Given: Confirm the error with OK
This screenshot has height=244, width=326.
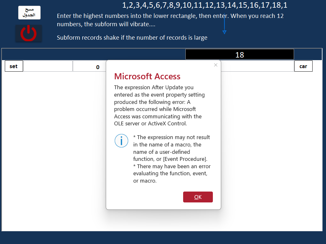Looking at the screenshot, I should click(198, 197).
